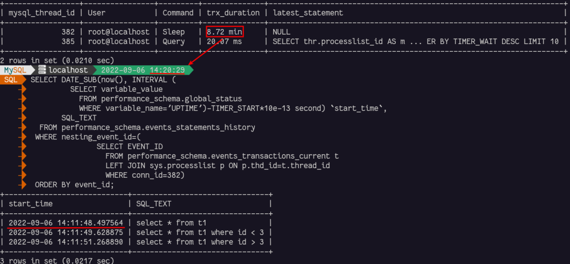Click the orange continuation arrow beside ORDER BY

tap(22, 184)
